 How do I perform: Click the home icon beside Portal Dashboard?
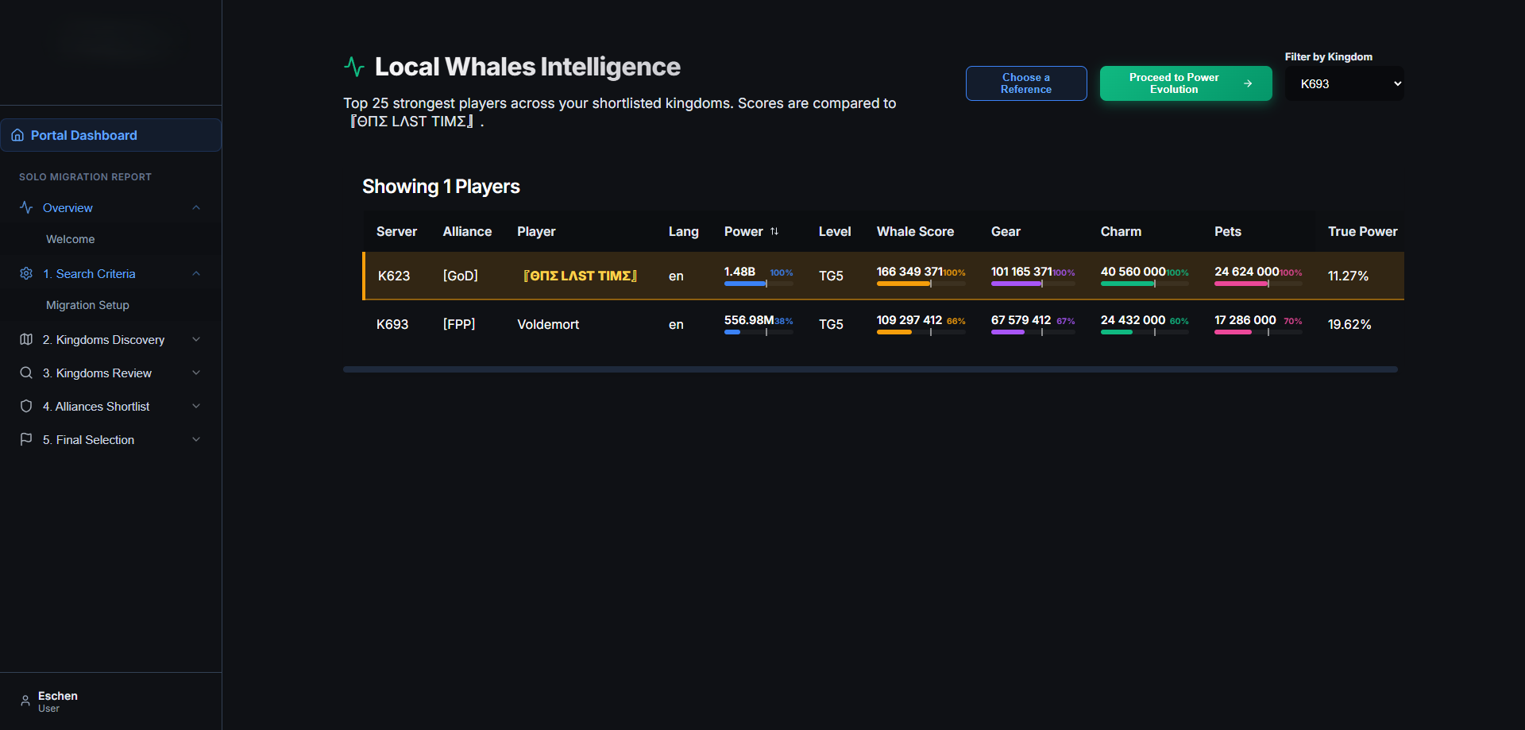point(17,135)
